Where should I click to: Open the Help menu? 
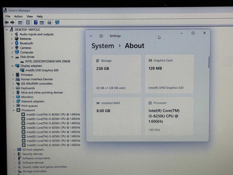(x=40, y=16)
